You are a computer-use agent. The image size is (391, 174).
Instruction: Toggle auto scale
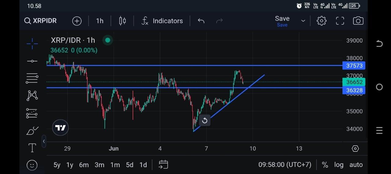356,165
